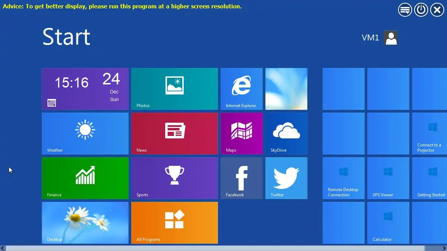Image resolution: width=447 pixels, height=251 pixels.
Task: Click the horizontal scrollbar thumb
Action: (215, 248)
